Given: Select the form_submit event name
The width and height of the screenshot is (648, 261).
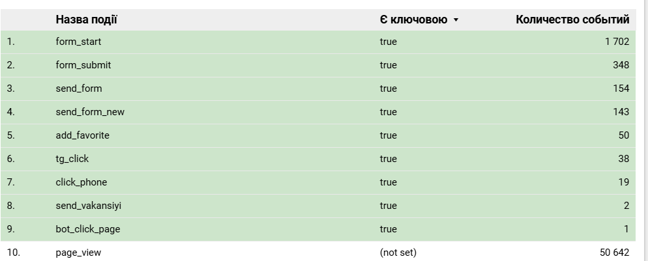Looking at the screenshot, I should coord(83,65).
